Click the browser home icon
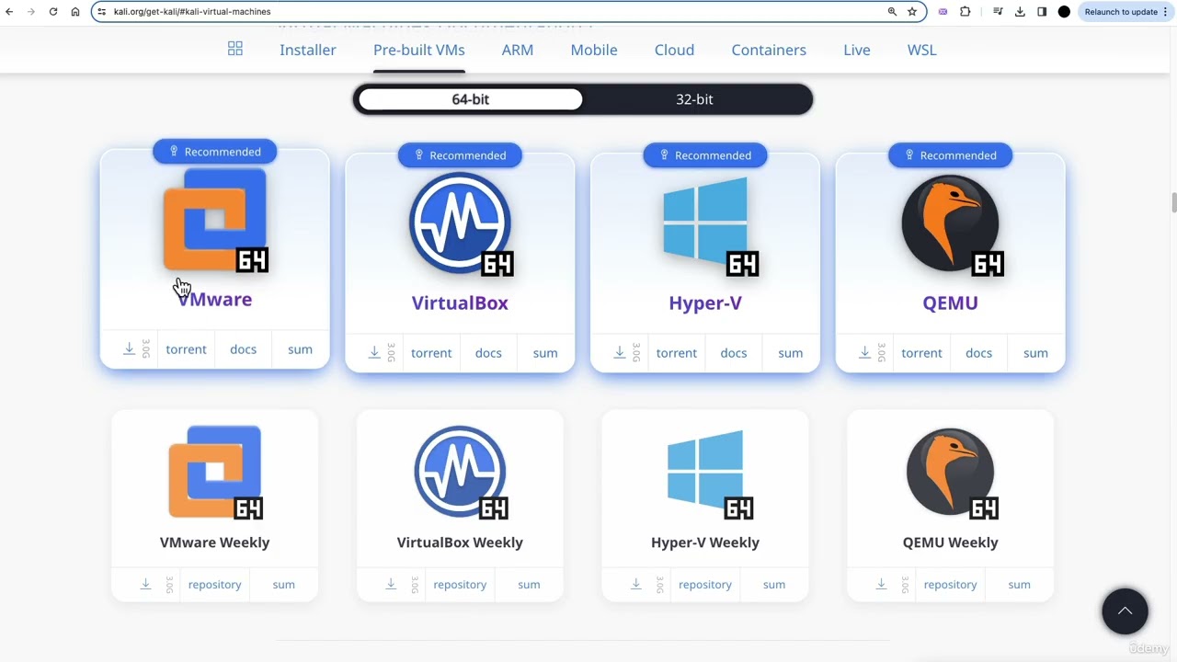This screenshot has width=1177, height=662. coord(75,12)
